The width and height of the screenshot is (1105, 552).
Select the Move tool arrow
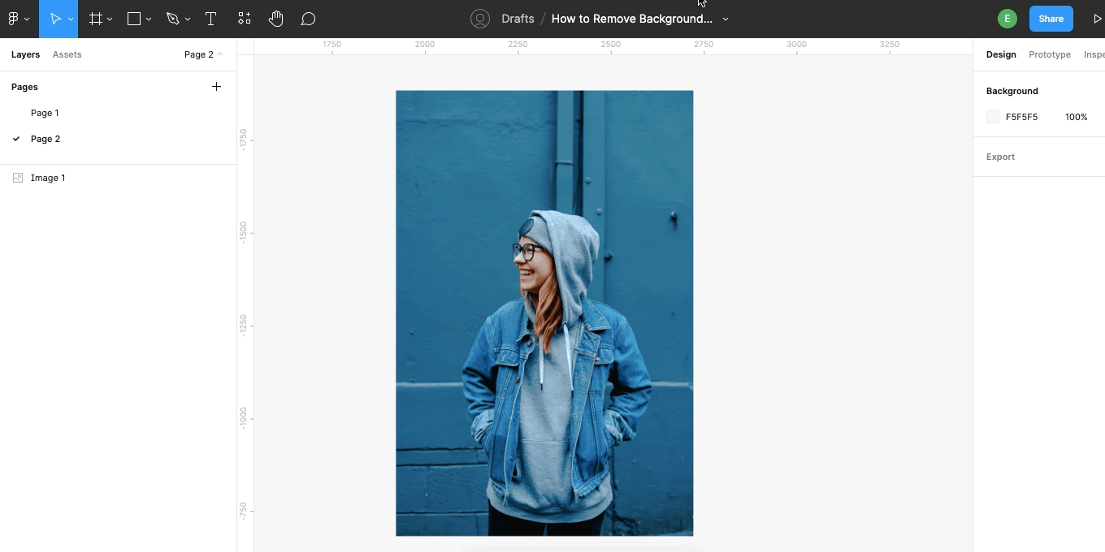tap(54, 19)
